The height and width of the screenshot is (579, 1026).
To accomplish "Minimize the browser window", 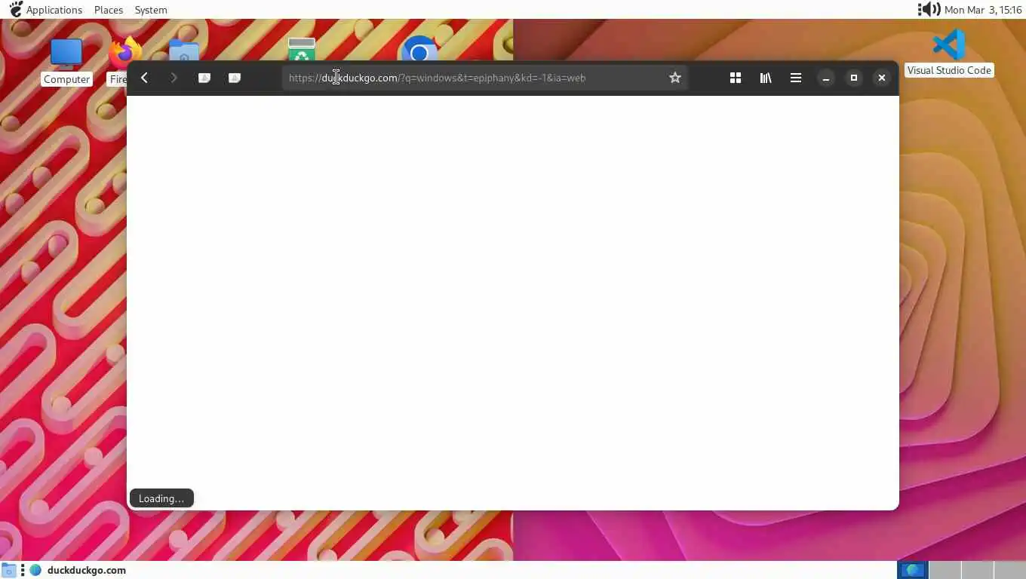I will (826, 78).
